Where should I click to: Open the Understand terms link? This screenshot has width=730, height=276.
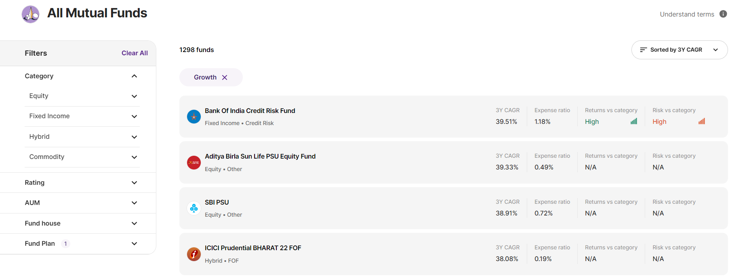click(687, 15)
